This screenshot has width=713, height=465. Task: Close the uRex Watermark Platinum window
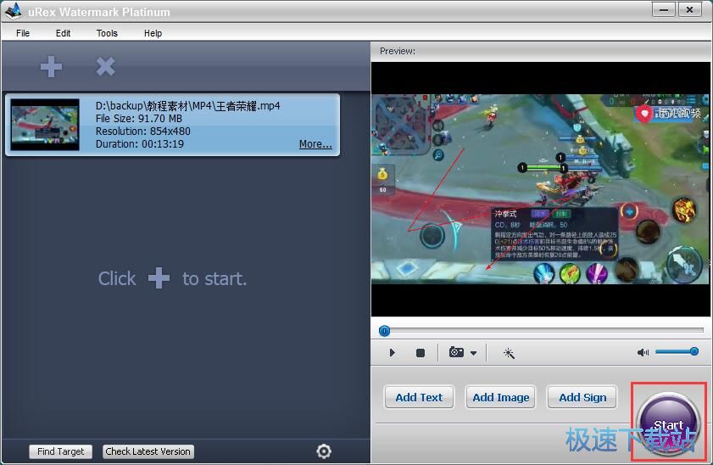pyautogui.click(x=690, y=9)
